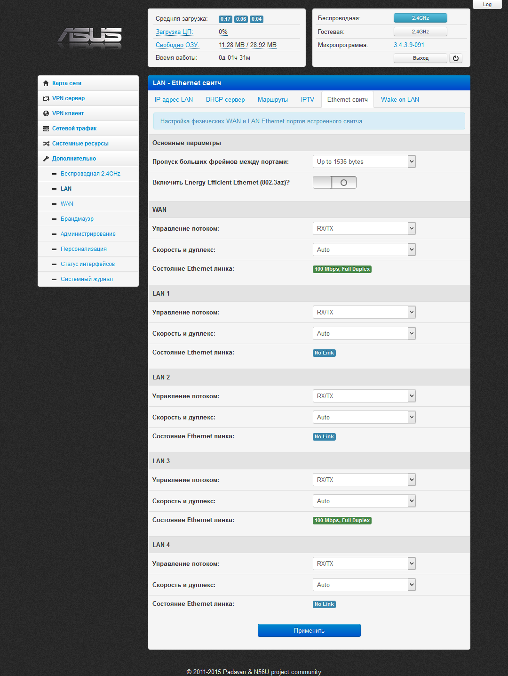Open LAN 3 flow control dropdown
Viewport: 508px width, 676px height.
coord(364,480)
